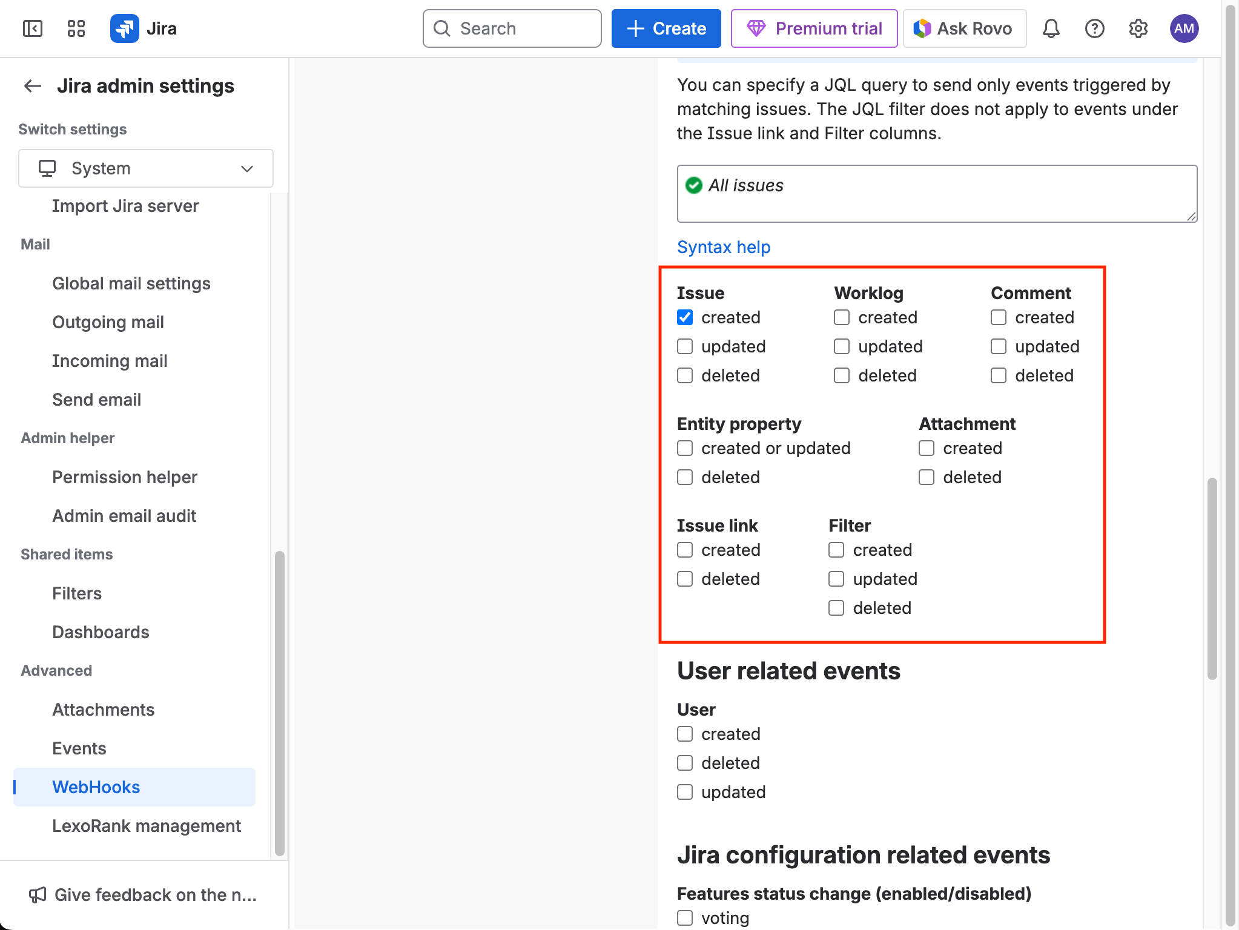This screenshot has height=930, width=1239.
Task: Enable Worklog updated event
Action: tap(841, 346)
